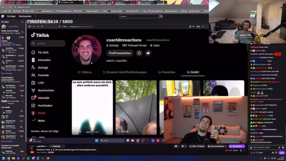
Task: Click the 'Bits: 7 % Rabatt' button
Action: pos(197,146)
